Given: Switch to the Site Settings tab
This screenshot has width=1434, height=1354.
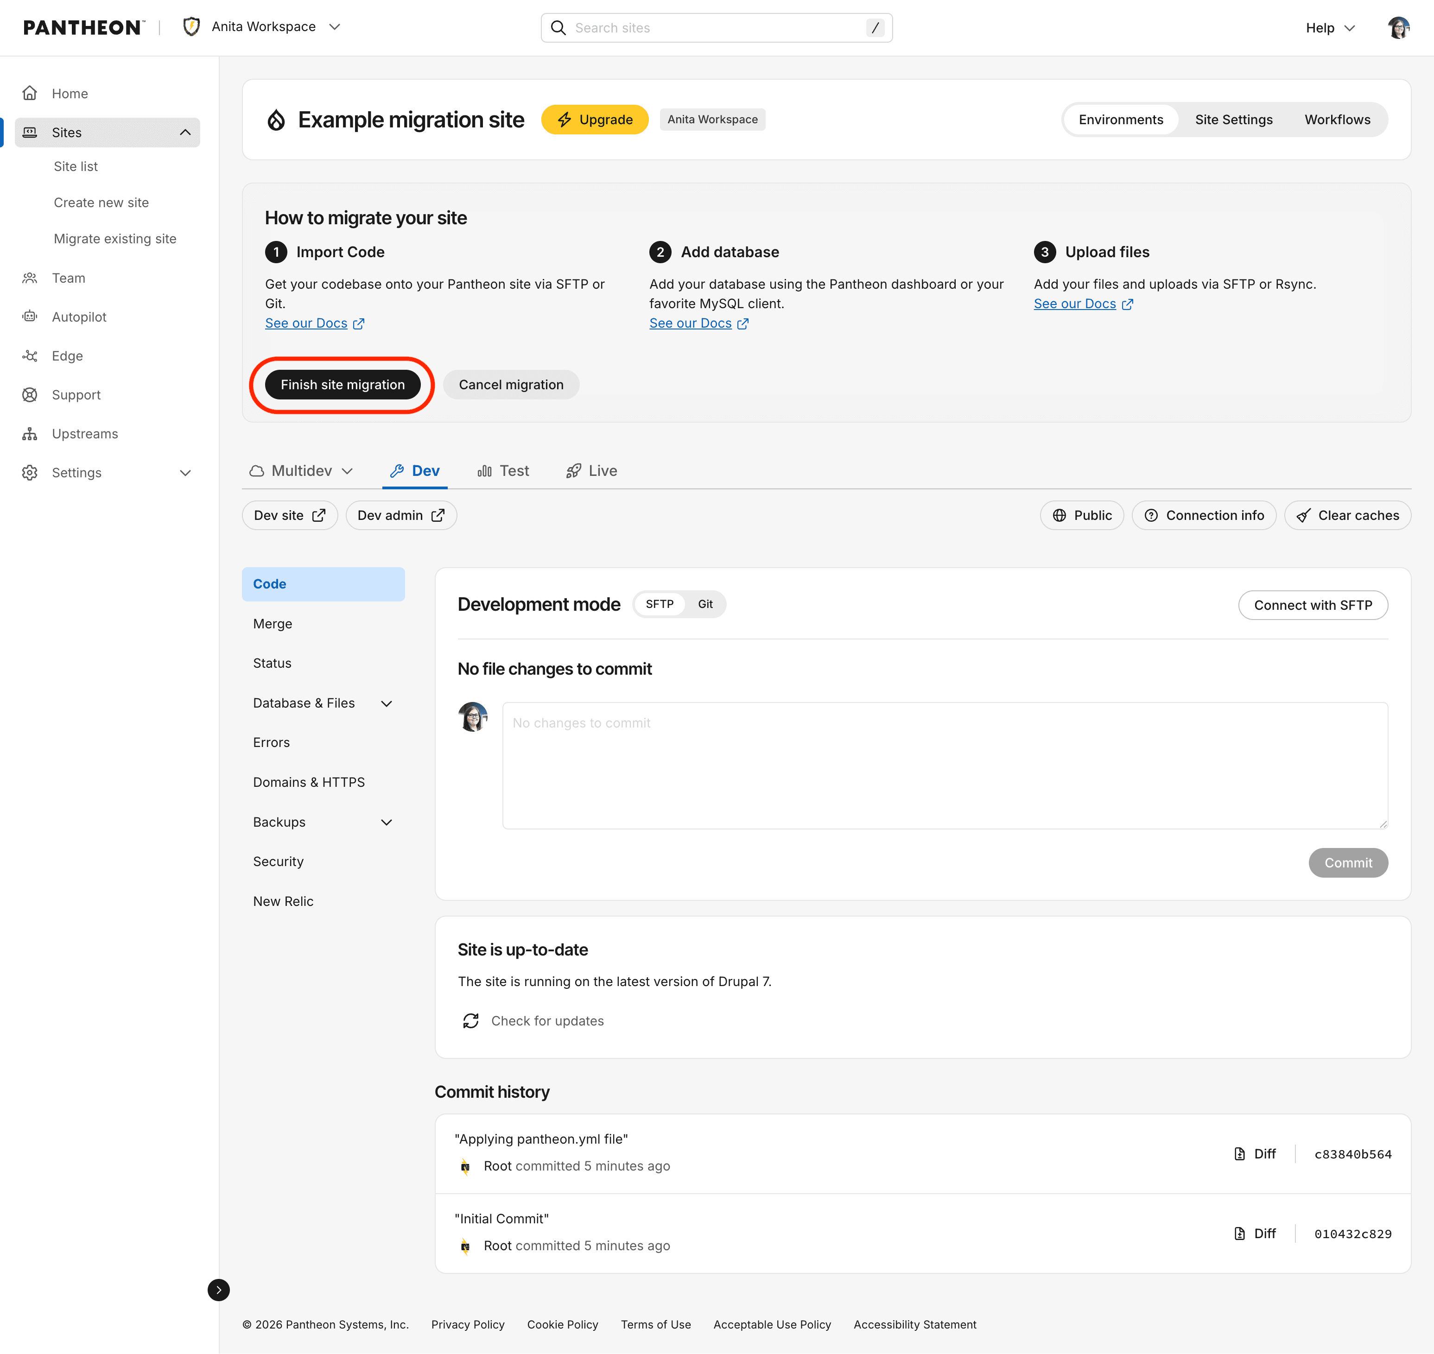Looking at the screenshot, I should (1233, 119).
